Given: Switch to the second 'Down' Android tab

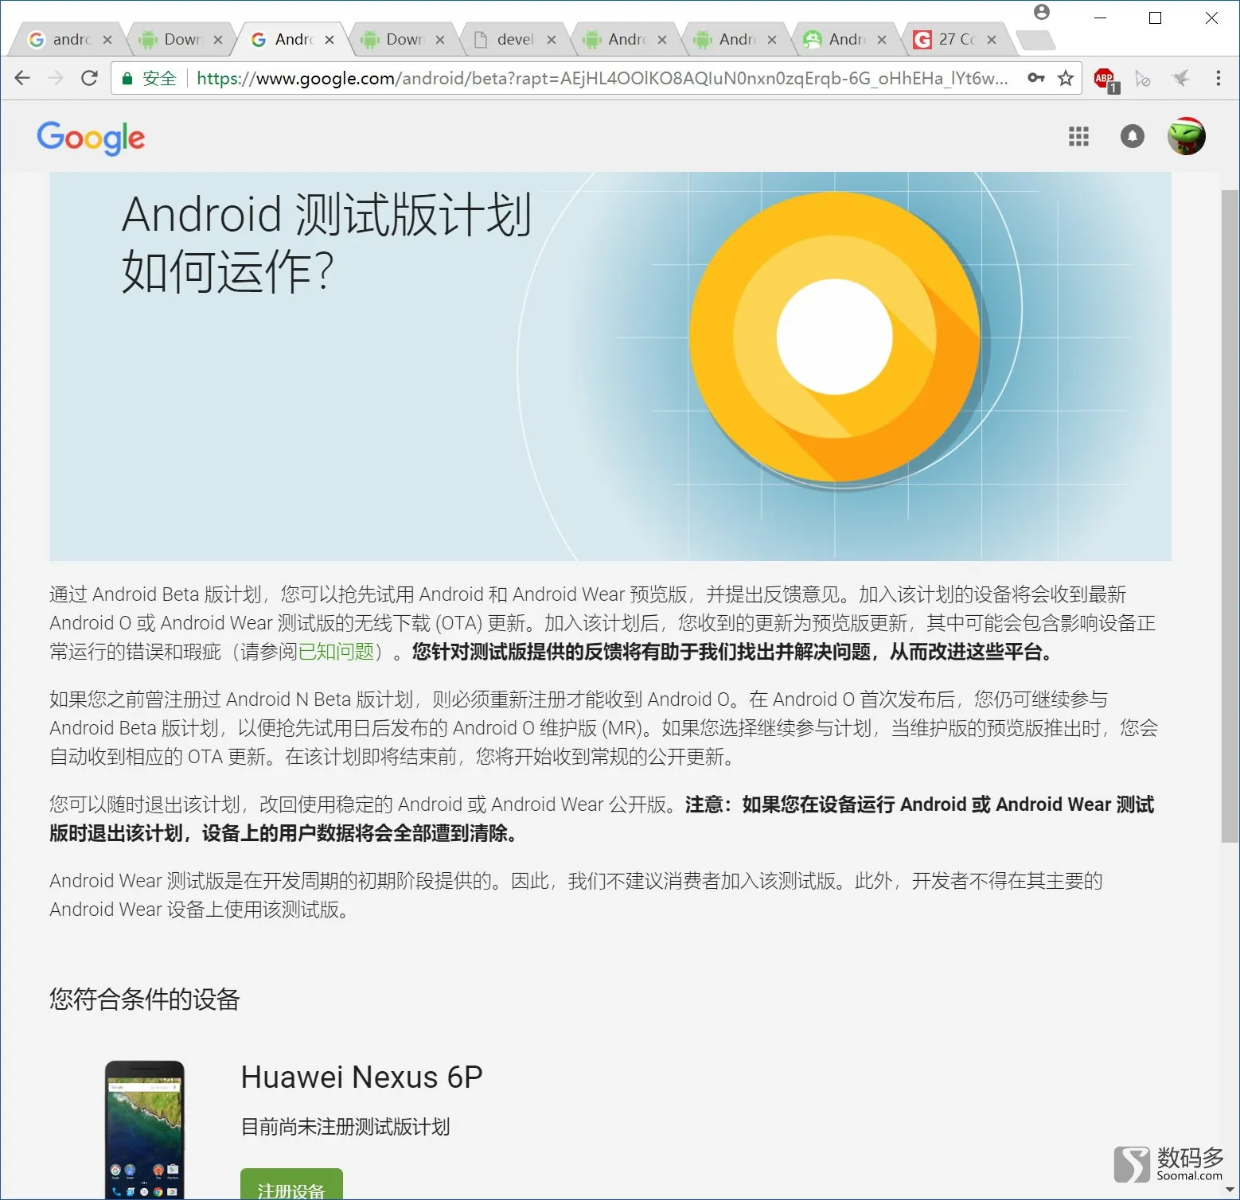Looking at the screenshot, I should 404,39.
